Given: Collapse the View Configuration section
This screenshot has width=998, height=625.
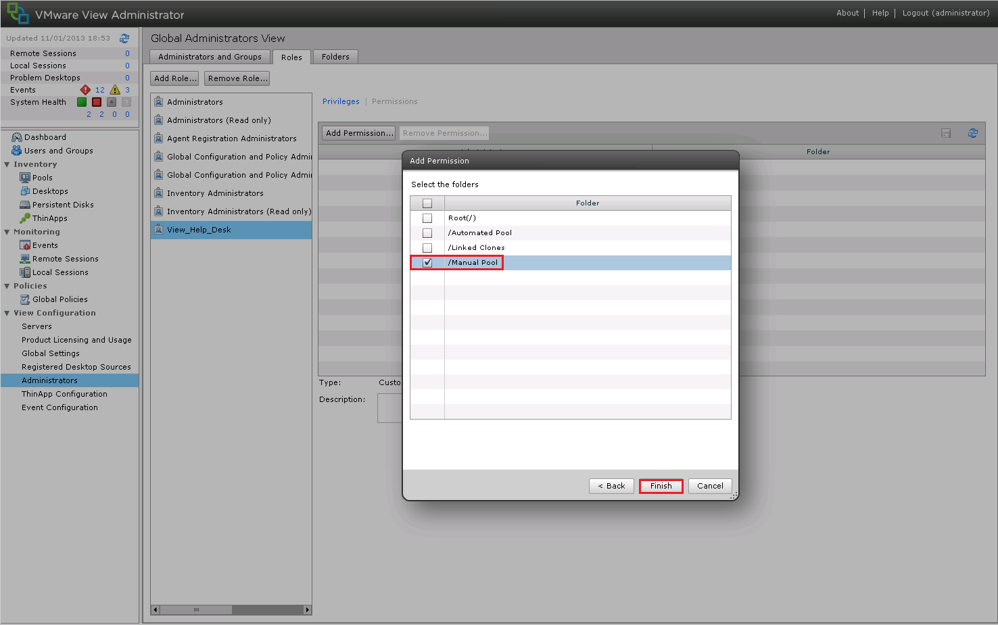Looking at the screenshot, I should (x=7, y=313).
